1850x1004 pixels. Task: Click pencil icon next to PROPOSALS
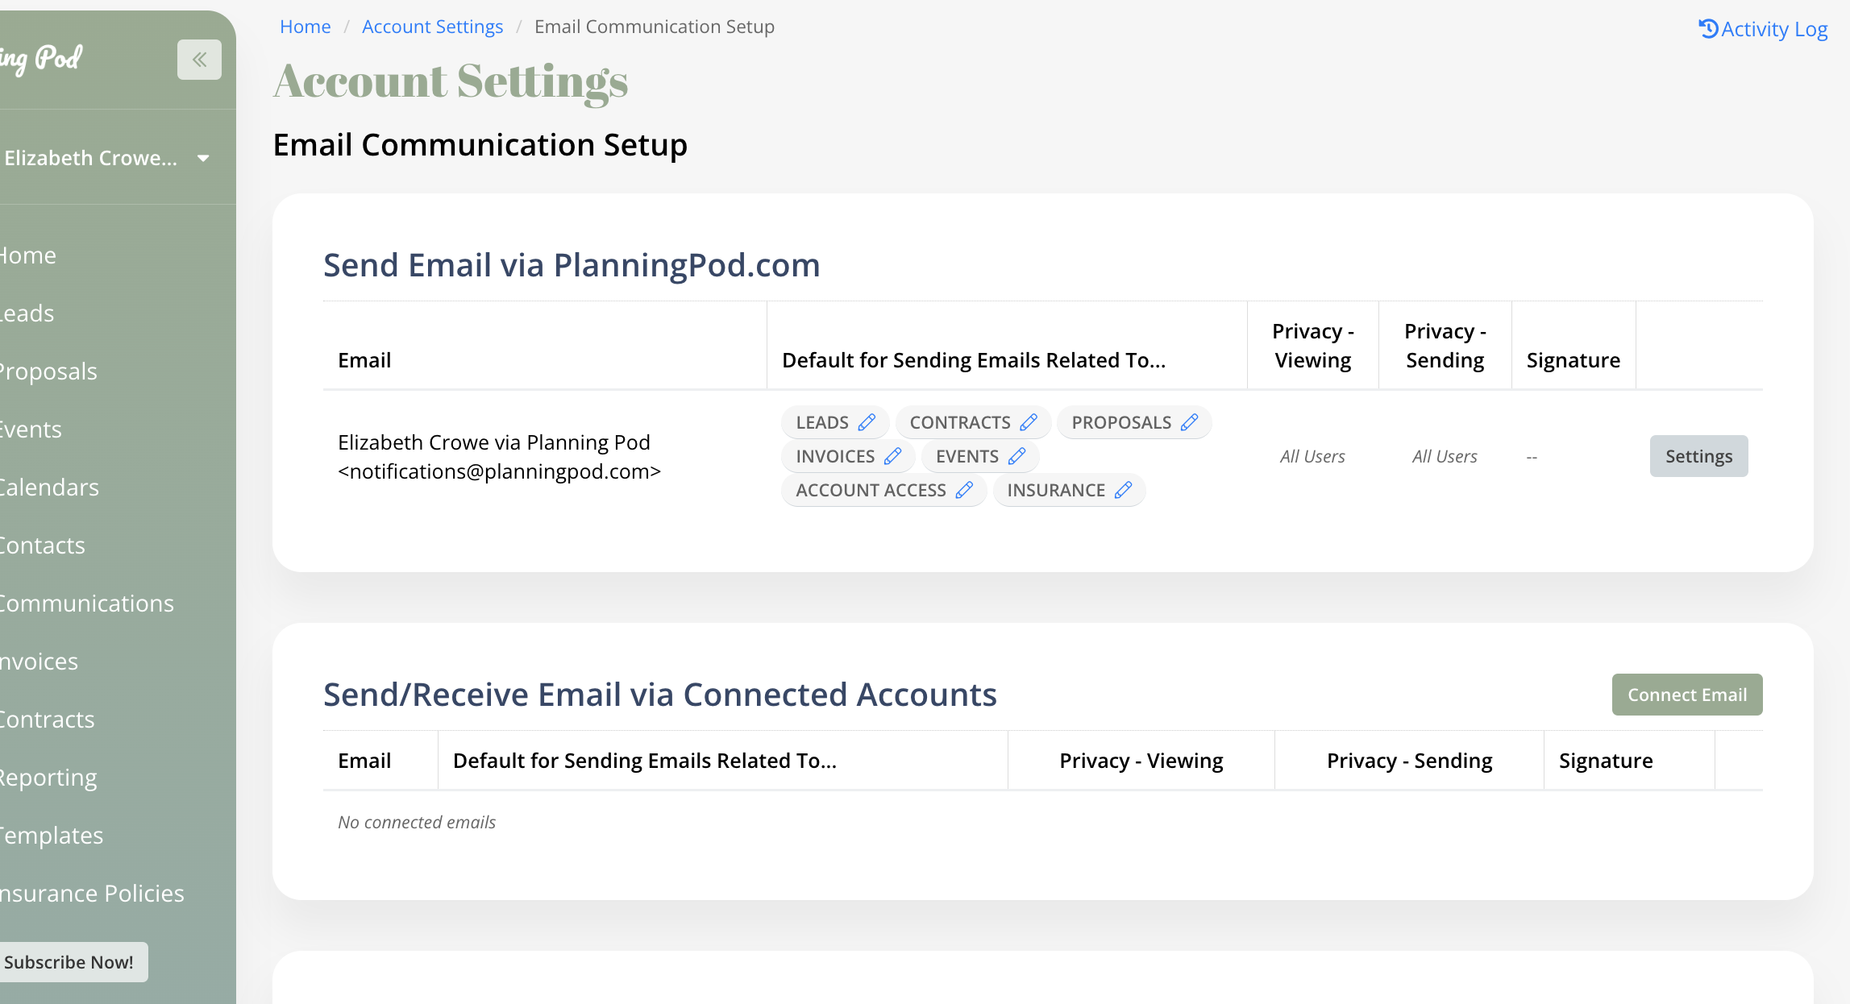click(x=1189, y=422)
